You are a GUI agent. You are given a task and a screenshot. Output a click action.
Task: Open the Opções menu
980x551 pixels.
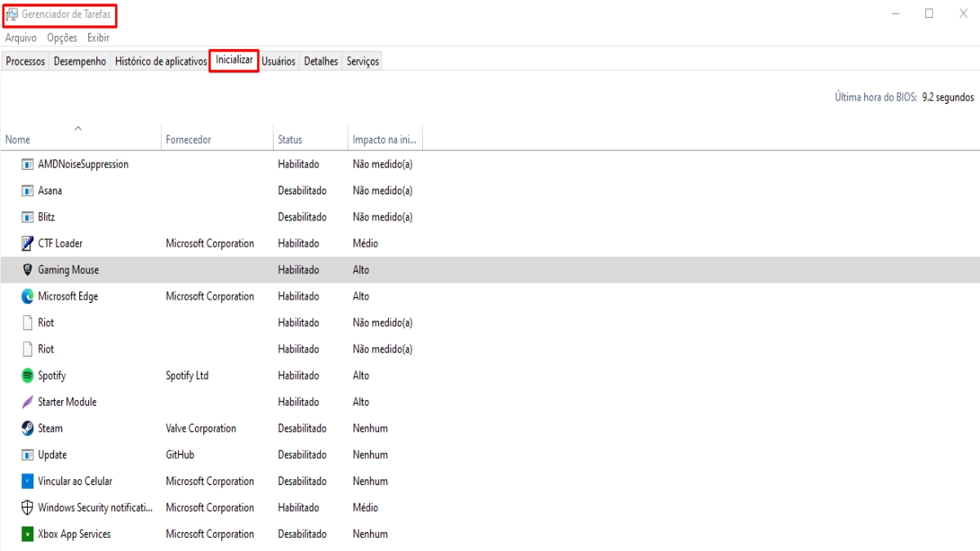click(x=62, y=38)
